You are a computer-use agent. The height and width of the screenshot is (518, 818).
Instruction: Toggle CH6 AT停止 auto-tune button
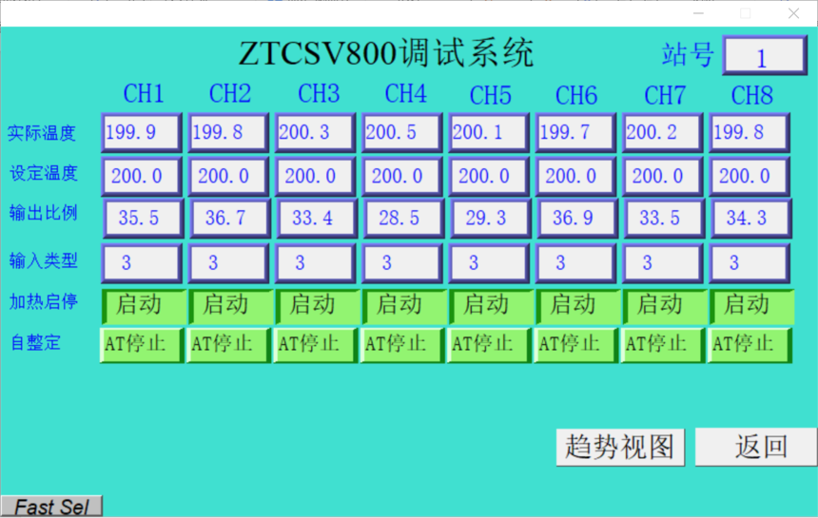(x=576, y=344)
